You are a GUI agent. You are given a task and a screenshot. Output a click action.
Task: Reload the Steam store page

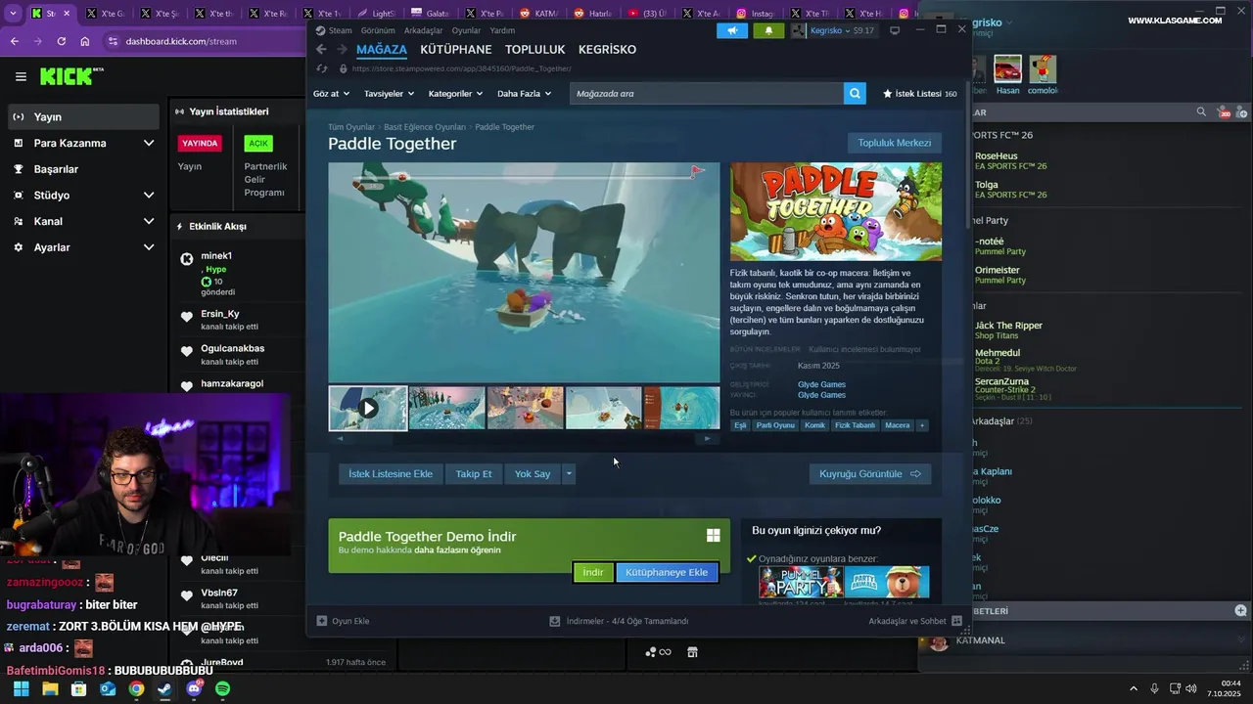(x=322, y=68)
